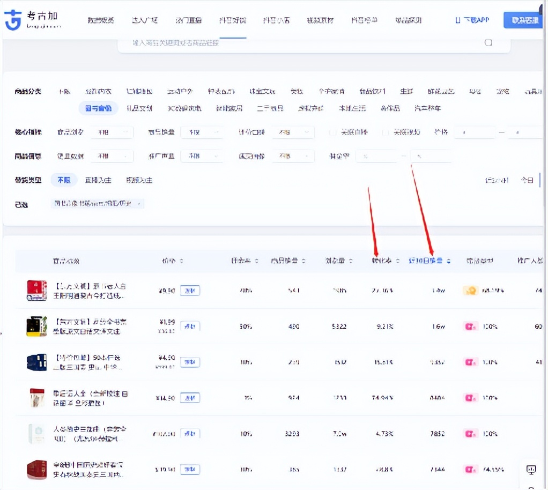548x490 pixels.
Task: Open the second 不限 dropdown in 商品信息 row
Action: click(202, 156)
